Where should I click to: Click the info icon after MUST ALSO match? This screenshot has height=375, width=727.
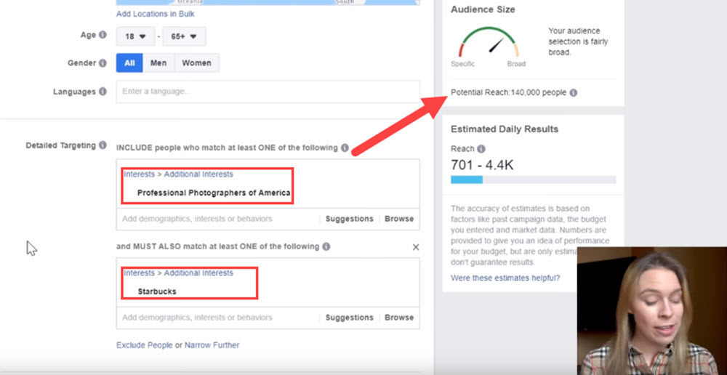click(326, 246)
